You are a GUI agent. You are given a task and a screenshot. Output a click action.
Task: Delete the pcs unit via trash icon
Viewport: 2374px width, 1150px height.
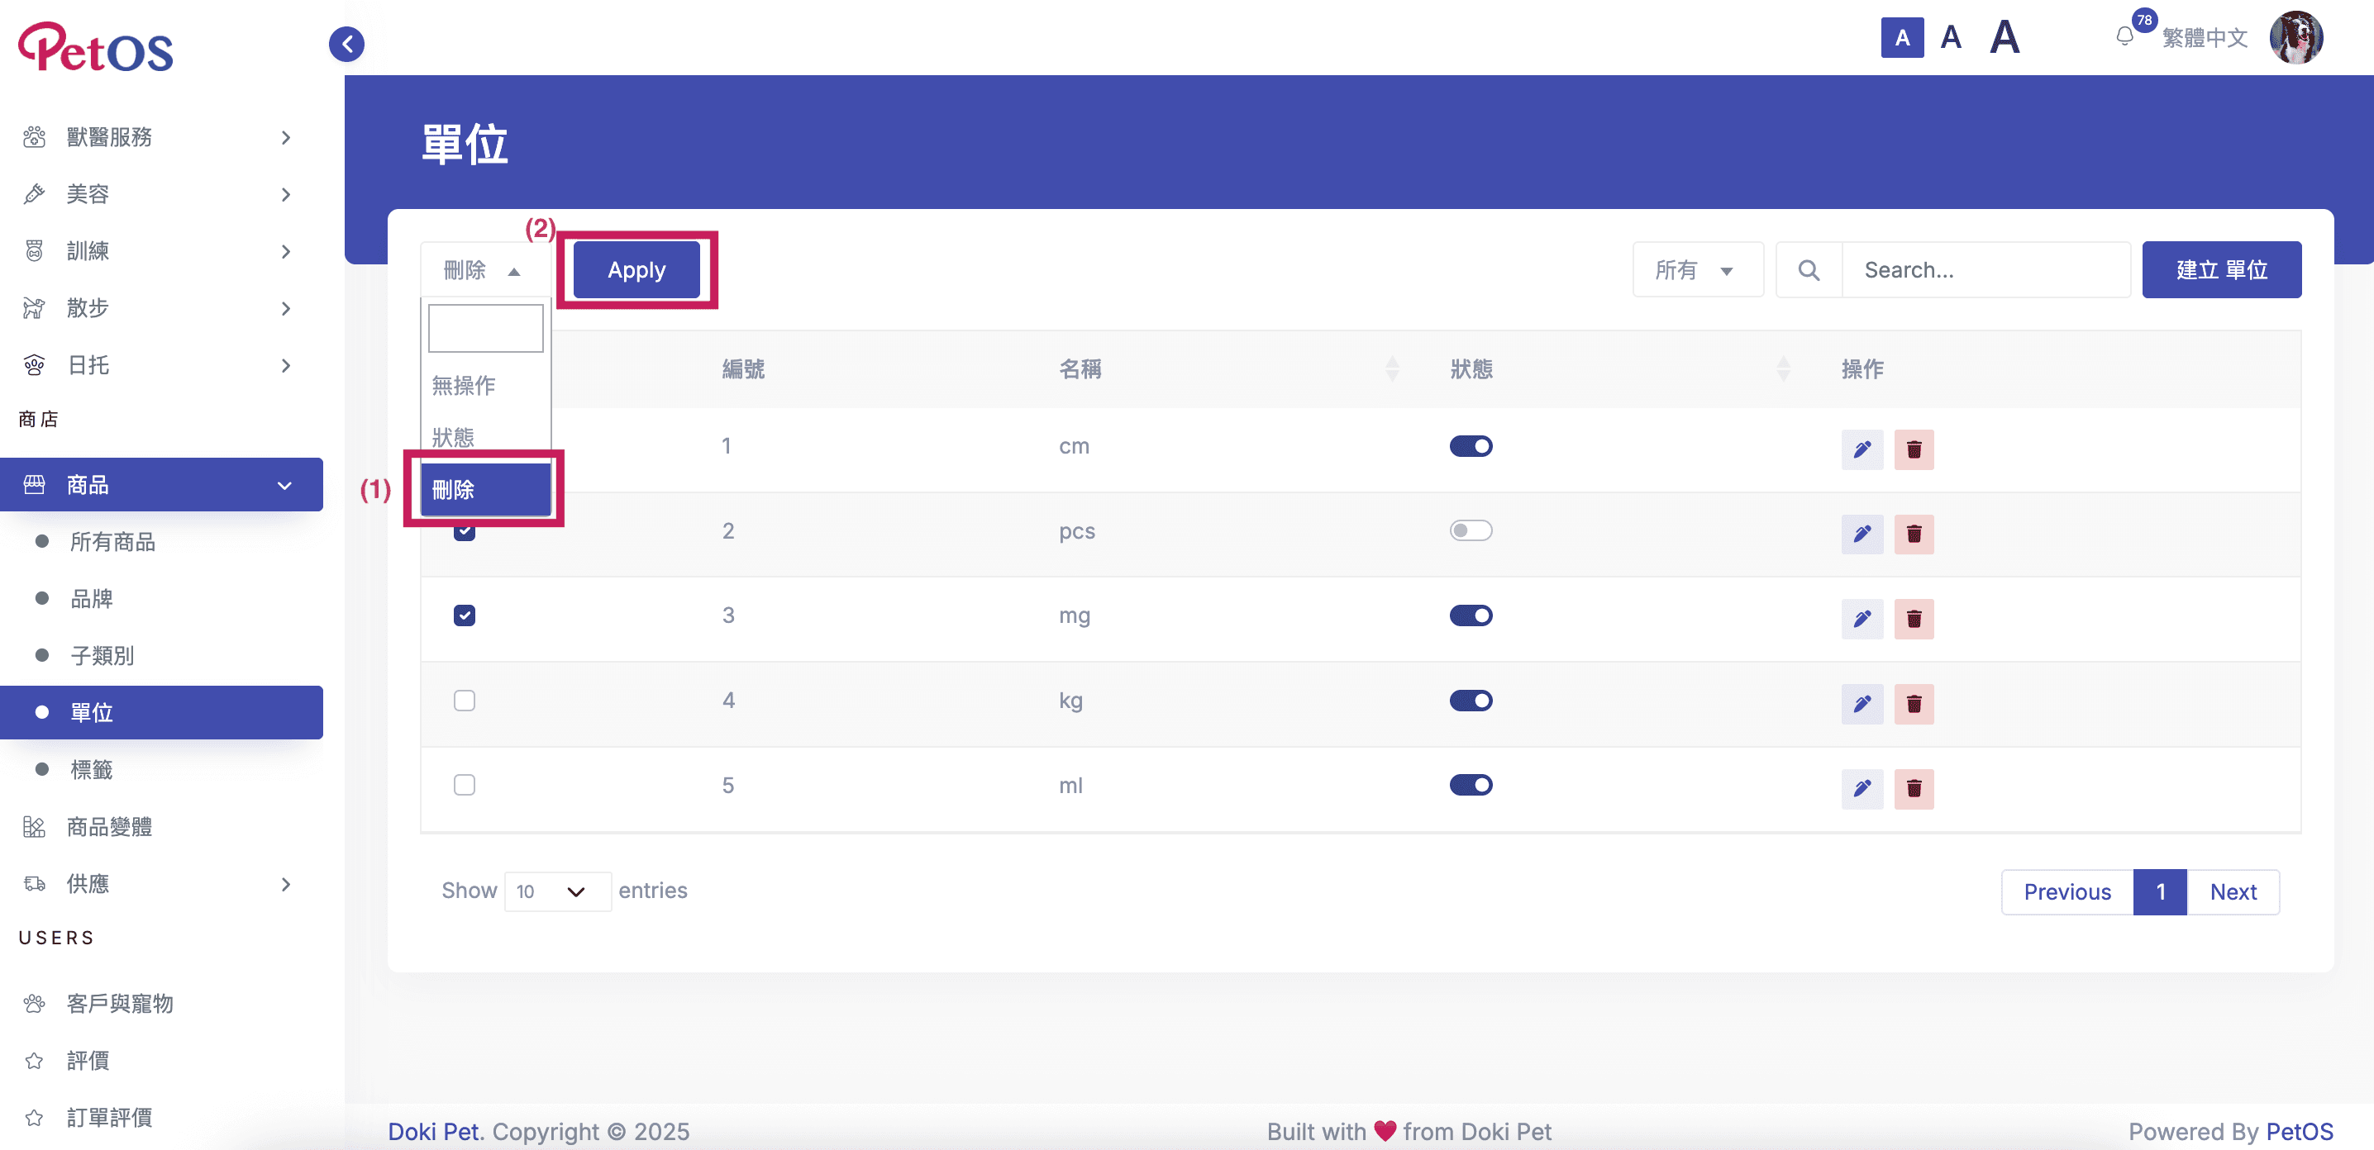[x=1914, y=534]
